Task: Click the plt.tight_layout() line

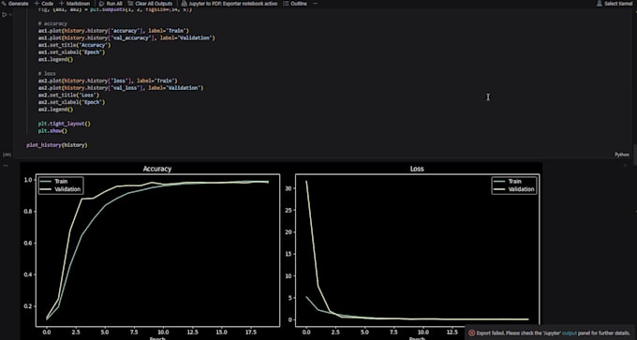Action: 65,124
